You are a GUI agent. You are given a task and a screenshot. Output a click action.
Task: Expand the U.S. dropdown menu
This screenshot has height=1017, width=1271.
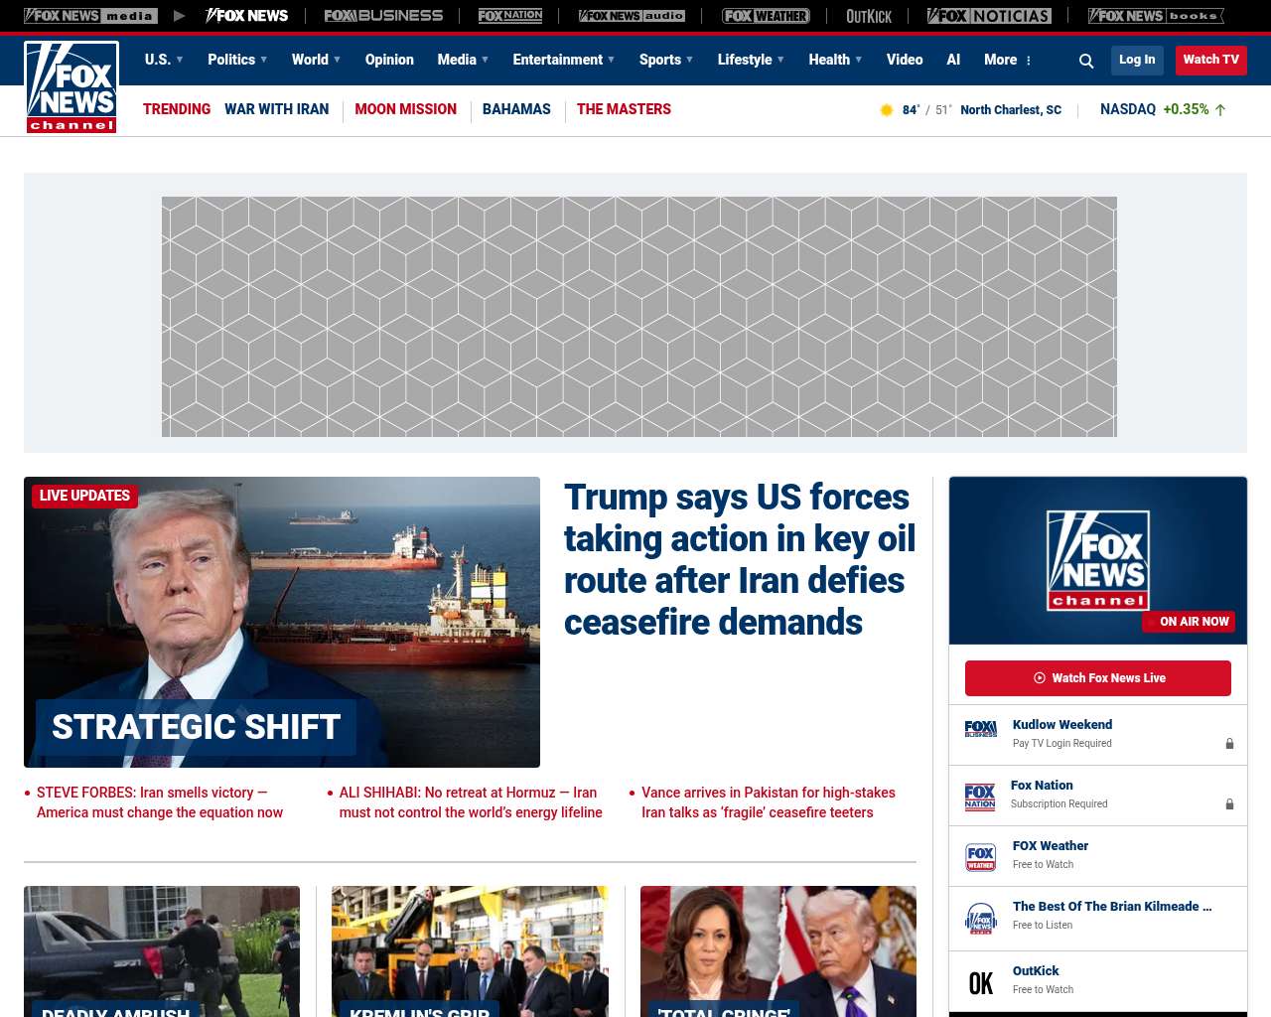pos(164,60)
